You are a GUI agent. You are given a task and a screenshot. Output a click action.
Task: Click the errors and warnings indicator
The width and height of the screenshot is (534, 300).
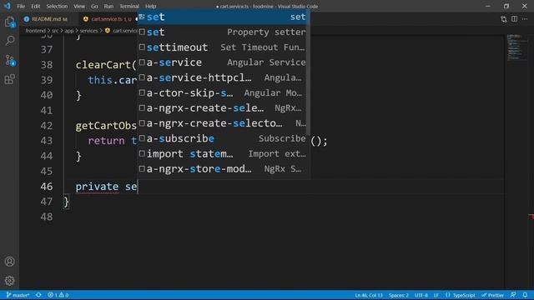point(58,295)
